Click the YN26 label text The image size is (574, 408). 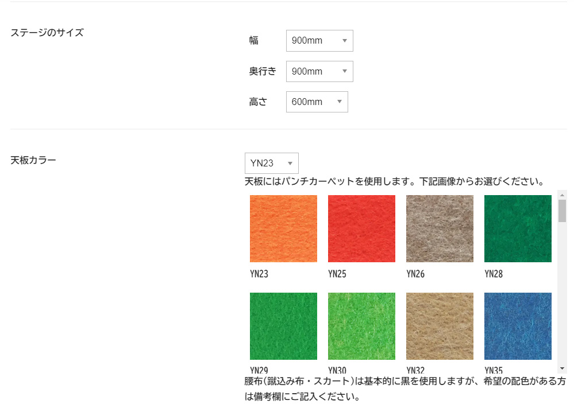(x=415, y=274)
